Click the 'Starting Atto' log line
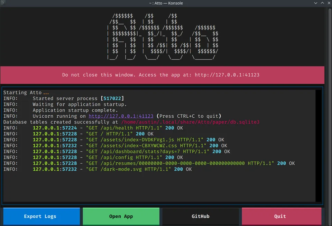332x226 pixels. pyautogui.click(x=26, y=92)
